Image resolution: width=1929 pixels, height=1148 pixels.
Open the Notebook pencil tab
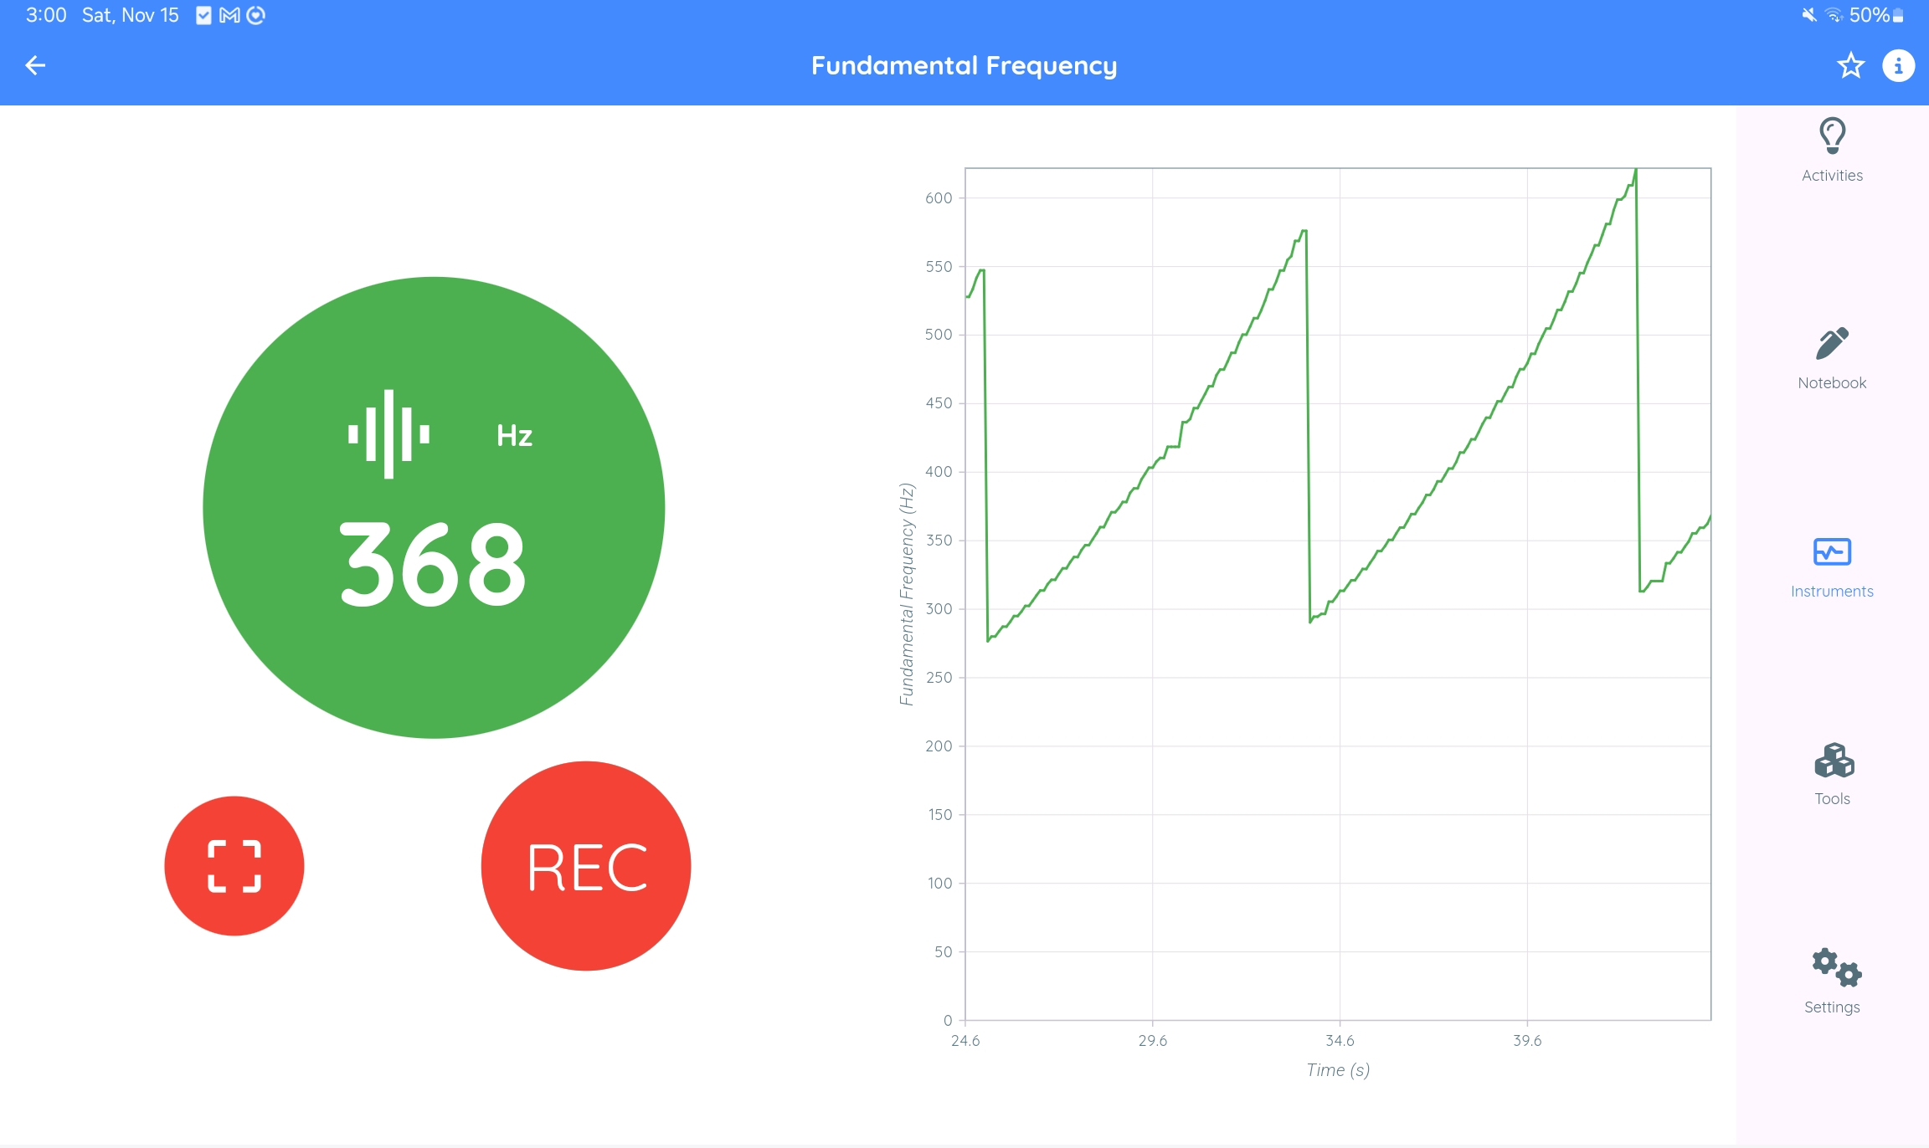[x=1832, y=359]
